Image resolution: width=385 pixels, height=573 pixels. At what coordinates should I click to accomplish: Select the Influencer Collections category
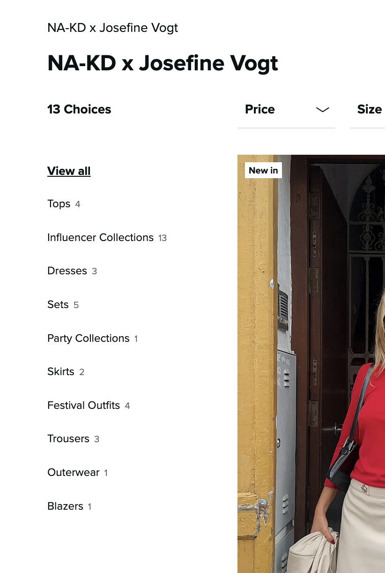tap(100, 238)
